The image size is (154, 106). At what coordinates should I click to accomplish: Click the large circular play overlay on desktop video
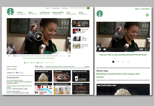pyautogui.click(x=39, y=36)
